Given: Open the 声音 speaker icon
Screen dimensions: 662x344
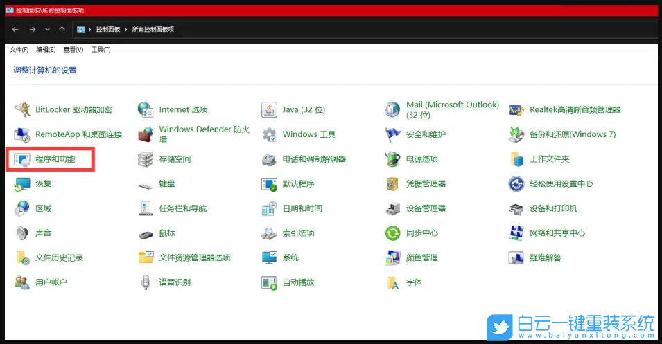Looking at the screenshot, I should (22, 233).
